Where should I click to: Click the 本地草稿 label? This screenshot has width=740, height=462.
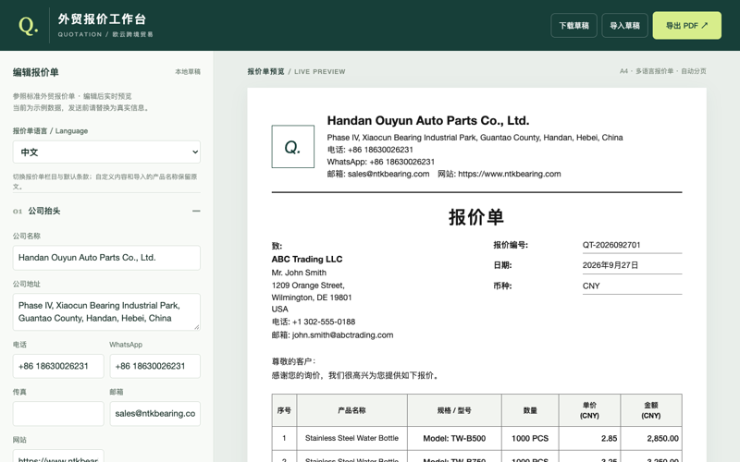pos(188,72)
